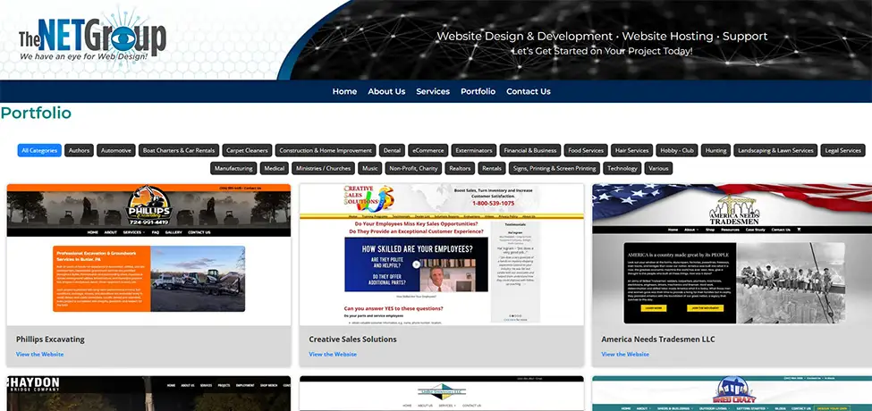Open the Services menu item
Screen dimensions: 872x411
[433, 92]
